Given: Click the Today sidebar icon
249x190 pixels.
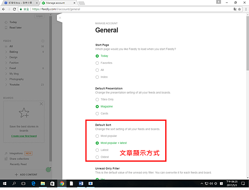Looking at the screenshot, I should 6,22.
